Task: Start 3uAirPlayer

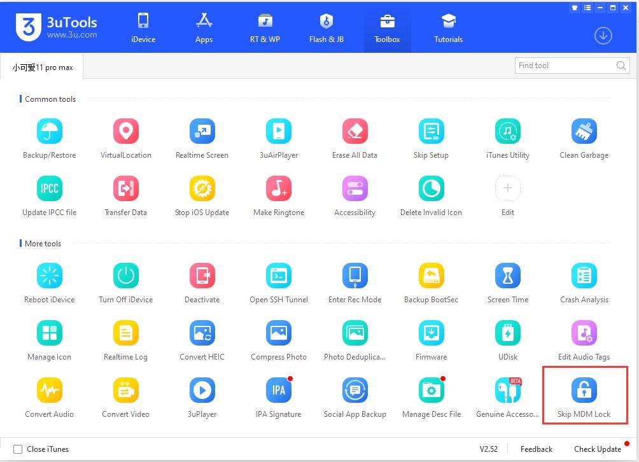Action: [x=279, y=139]
